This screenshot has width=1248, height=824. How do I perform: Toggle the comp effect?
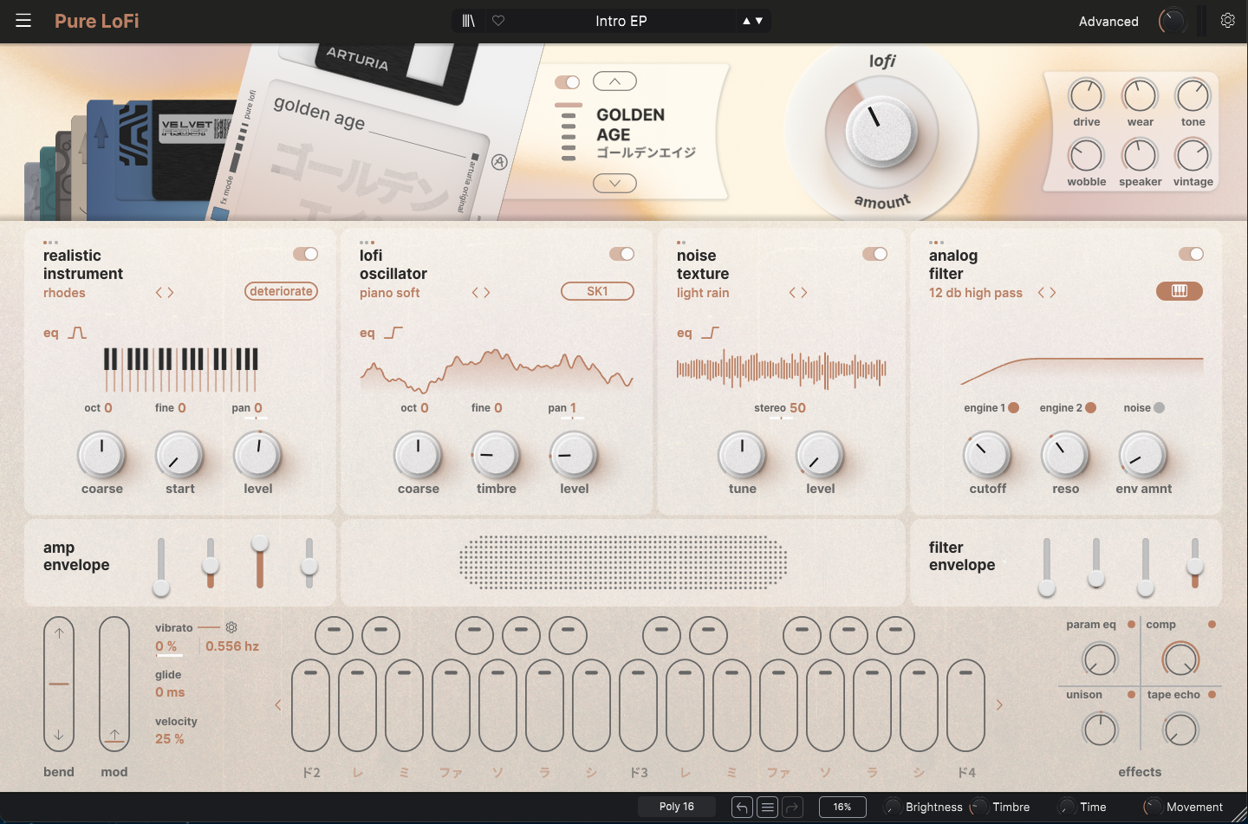(1212, 624)
